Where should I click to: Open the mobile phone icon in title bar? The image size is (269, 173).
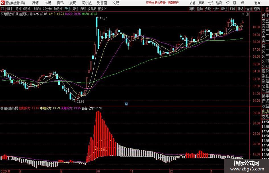235,3
